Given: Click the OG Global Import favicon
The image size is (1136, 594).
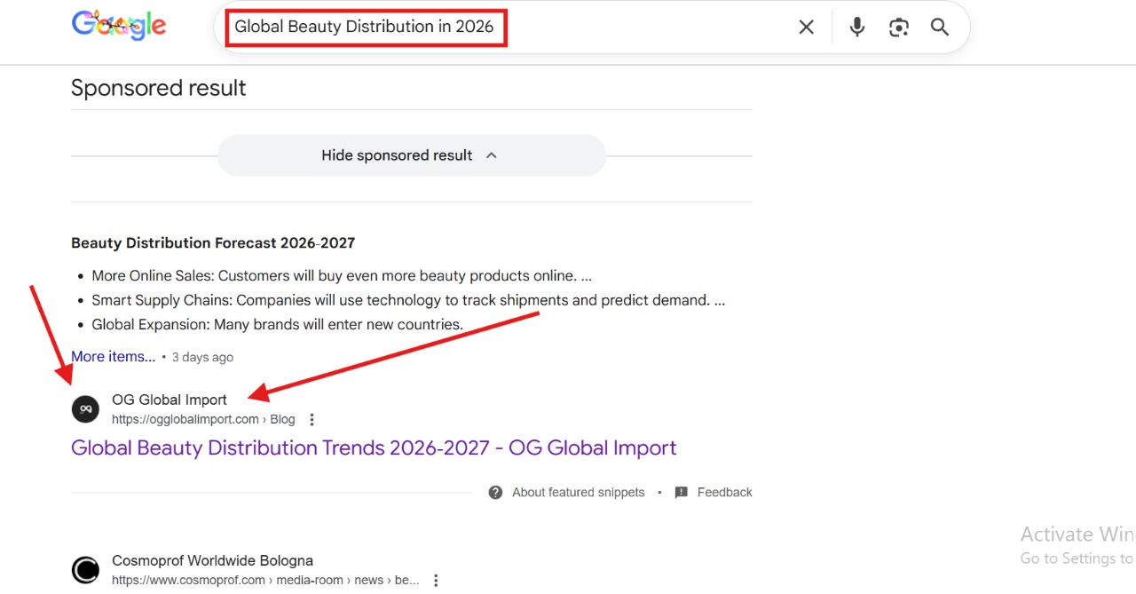Looking at the screenshot, I should click(x=85, y=409).
